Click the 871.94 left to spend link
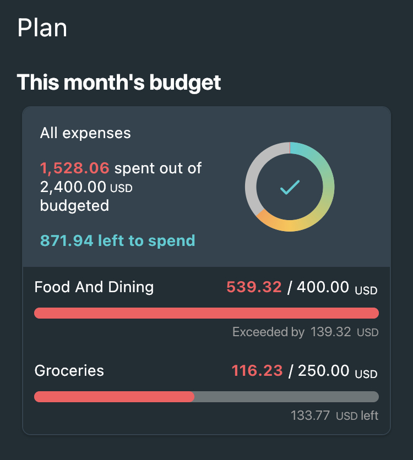 pyautogui.click(x=117, y=240)
